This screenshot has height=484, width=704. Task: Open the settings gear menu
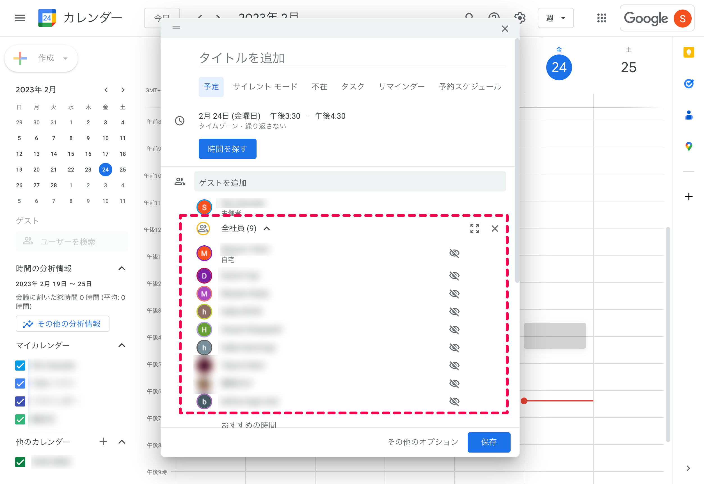tap(520, 18)
